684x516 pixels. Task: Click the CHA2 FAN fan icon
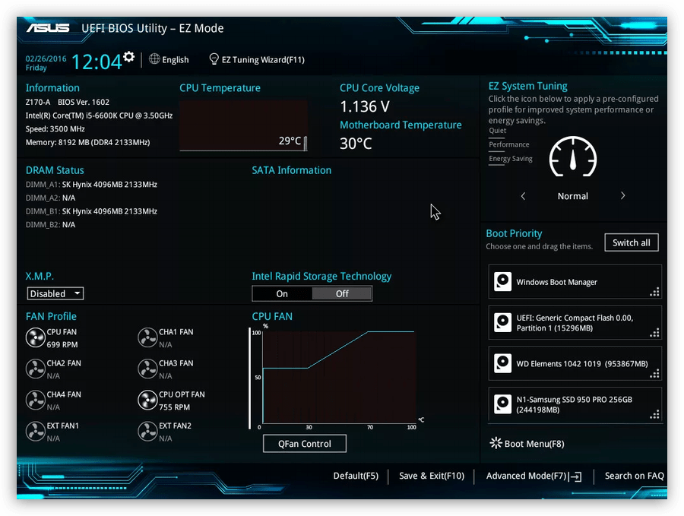pos(35,369)
